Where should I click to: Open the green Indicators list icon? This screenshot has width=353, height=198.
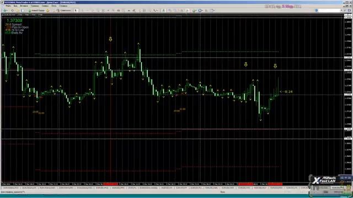[194, 10]
